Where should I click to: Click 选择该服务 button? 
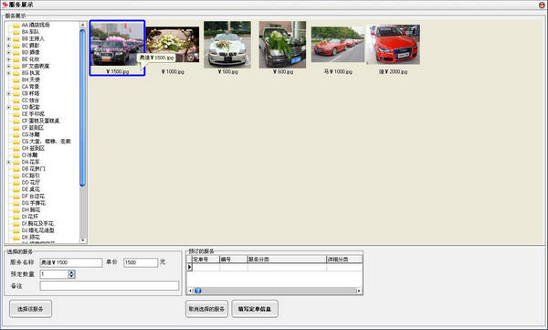(x=30, y=309)
